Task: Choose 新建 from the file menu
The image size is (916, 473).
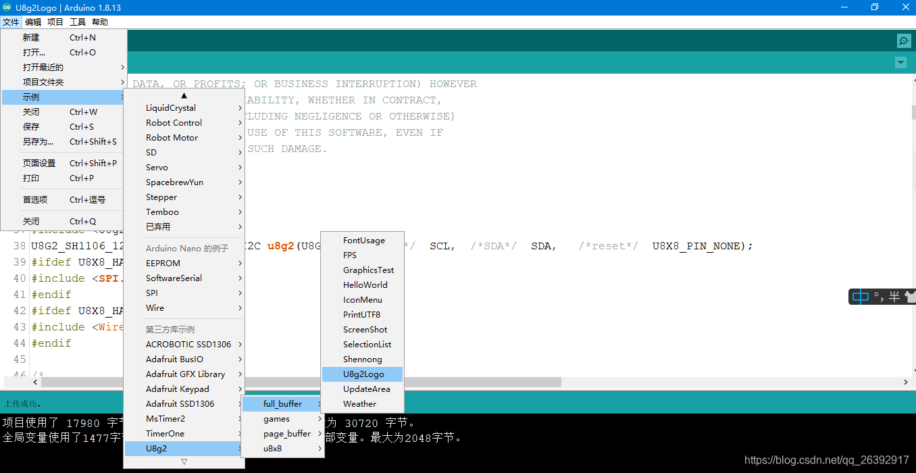Action: pyautogui.click(x=63, y=38)
